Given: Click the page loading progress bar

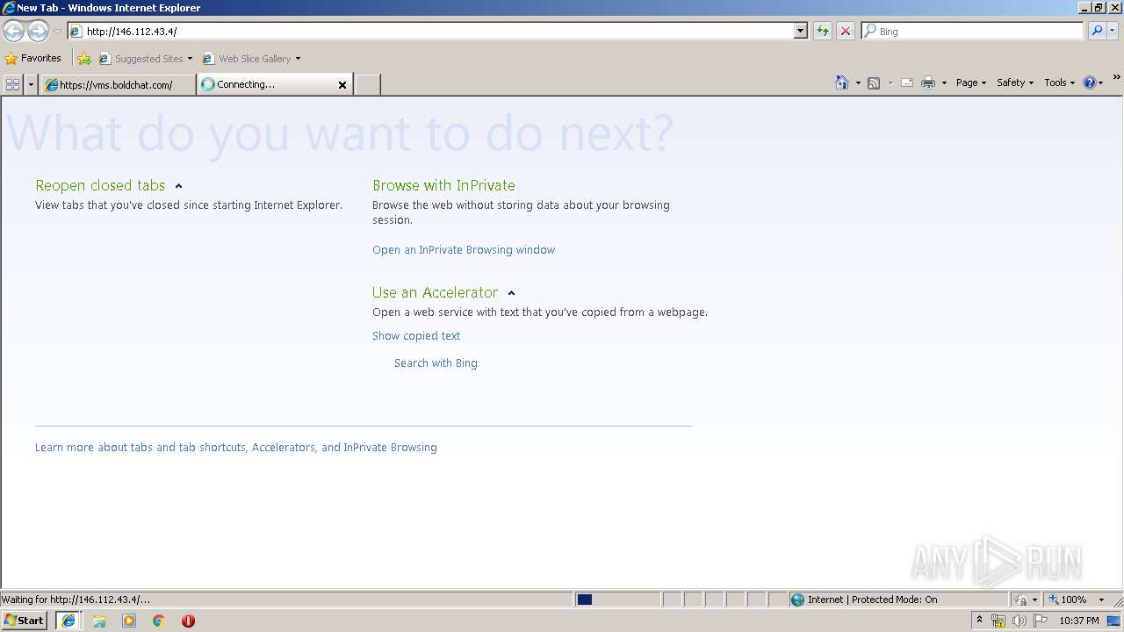Looking at the screenshot, I should pos(617,600).
